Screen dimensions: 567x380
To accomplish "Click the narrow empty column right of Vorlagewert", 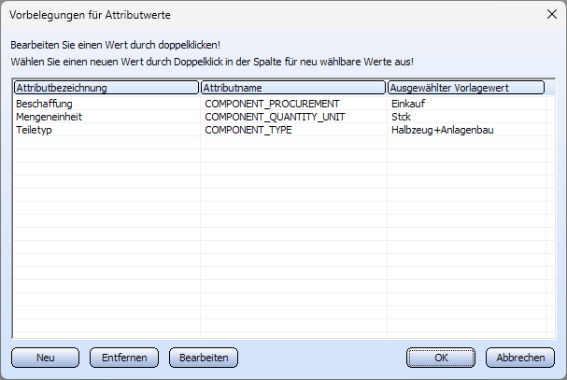I will [550, 217].
